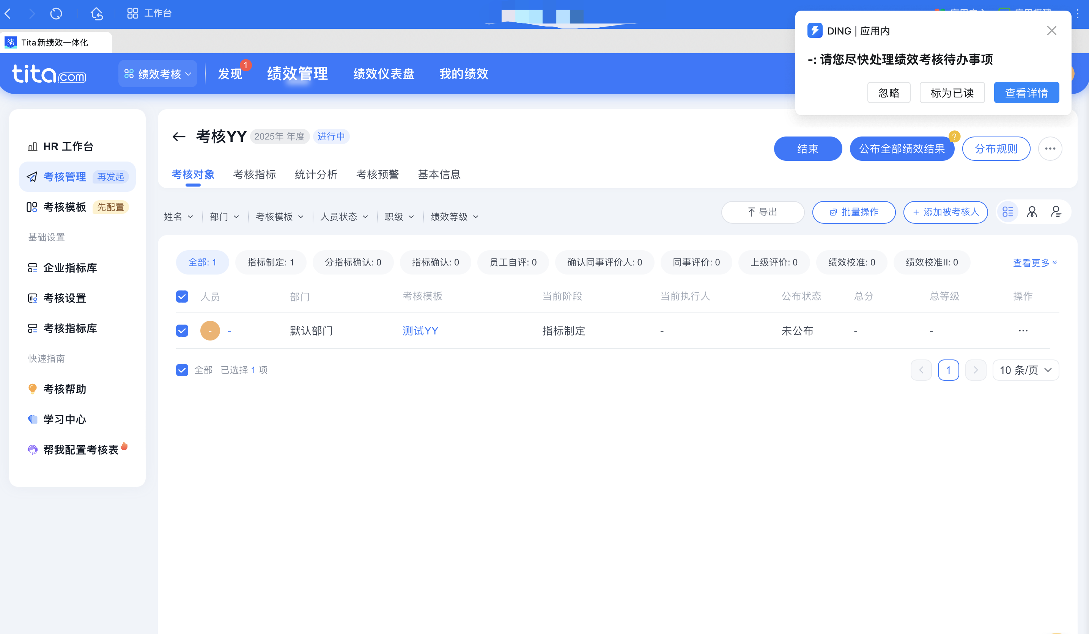1089x634 pixels.
Task: Open the 企业指标库 sidebar section
Action: tap(69, 267)
